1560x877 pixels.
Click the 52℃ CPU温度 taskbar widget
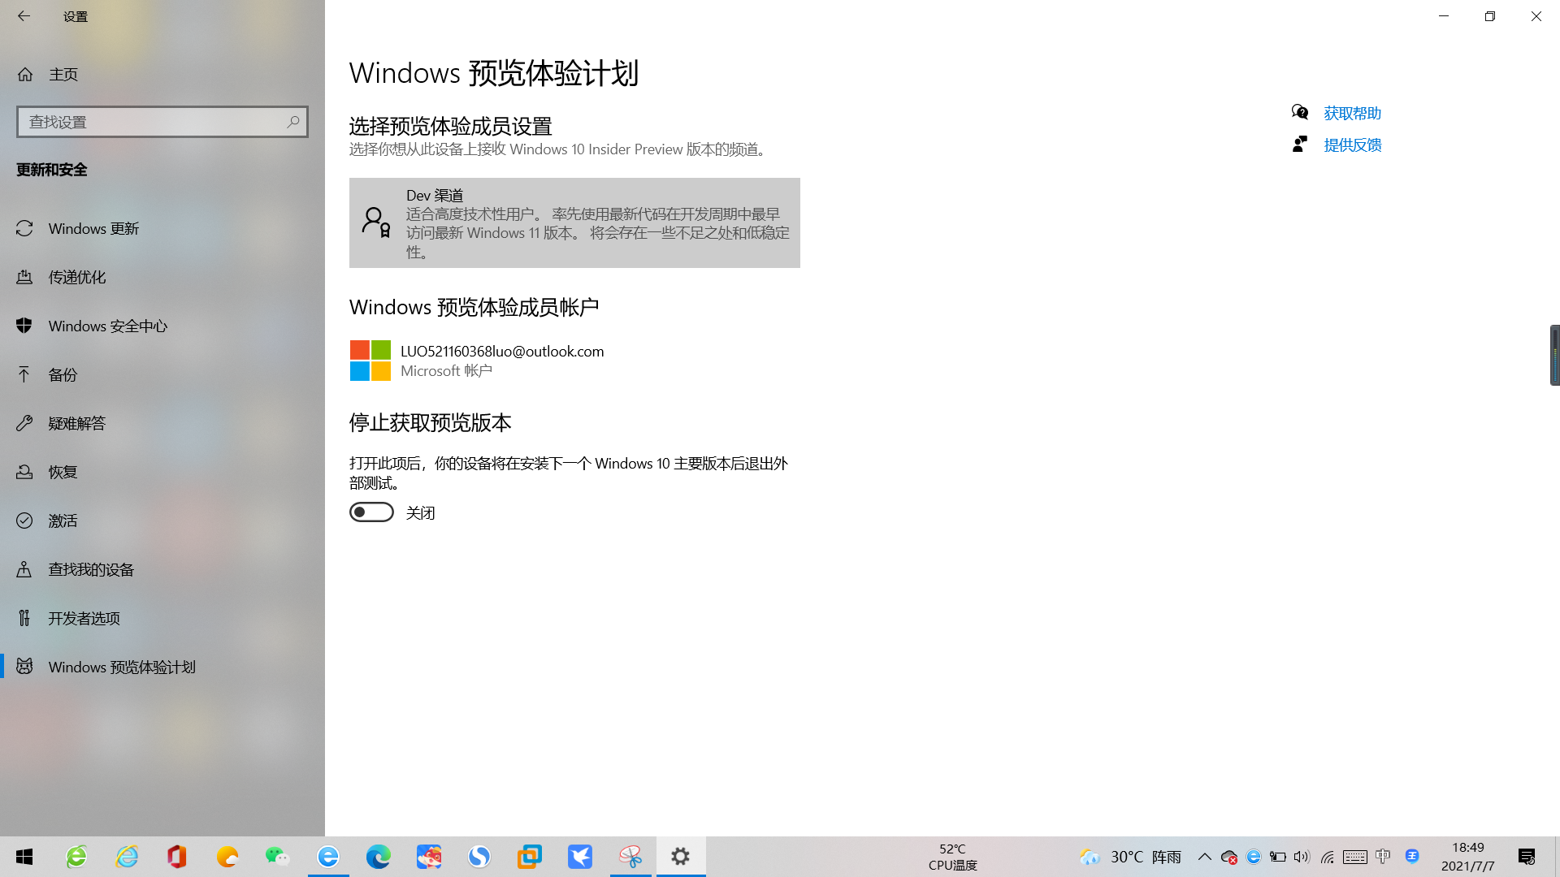pyautogui.click(x=952, y=857)
